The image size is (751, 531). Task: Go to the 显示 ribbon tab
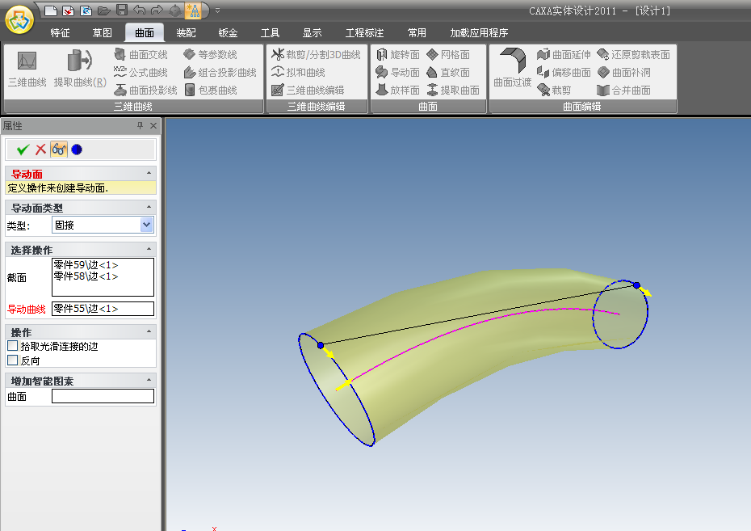coord(313,32)
